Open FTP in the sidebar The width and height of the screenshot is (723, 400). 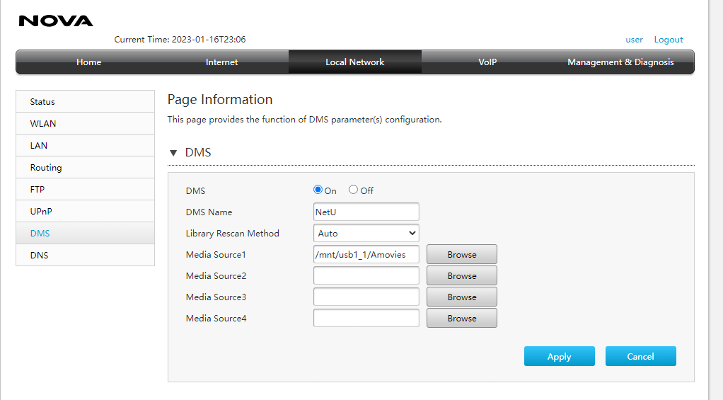[86, 189]
